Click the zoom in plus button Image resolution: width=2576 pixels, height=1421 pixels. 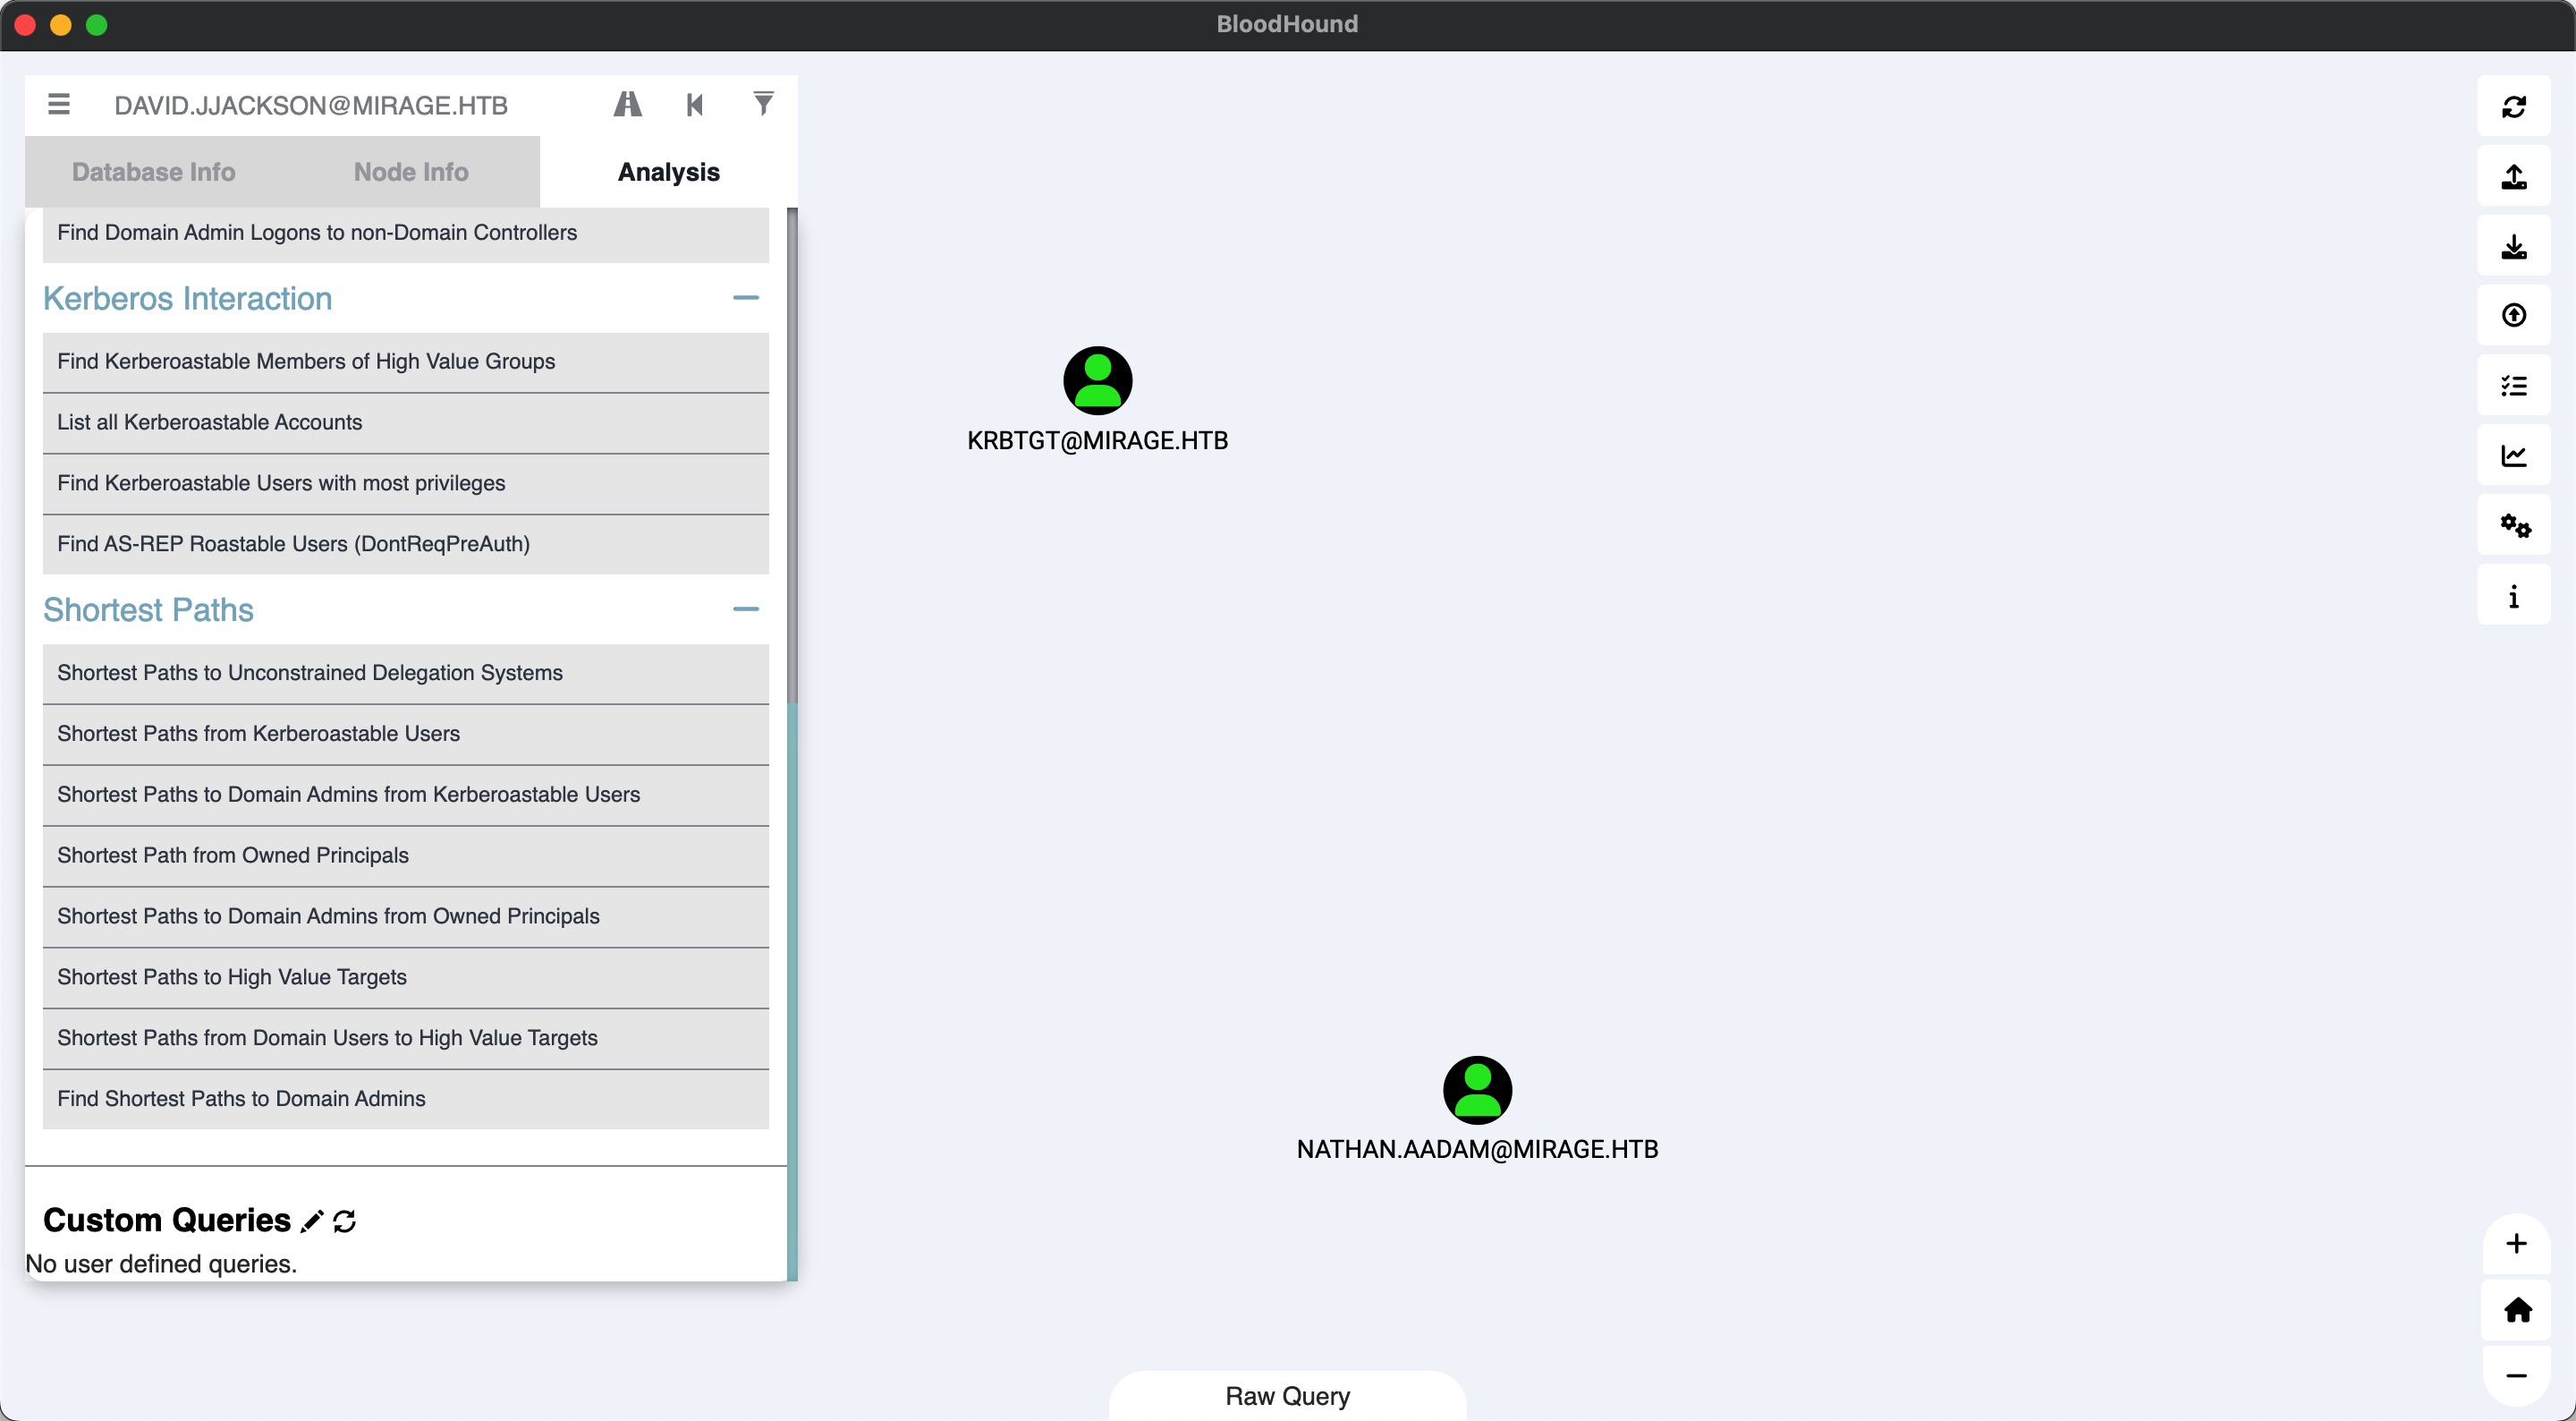(x=2516, y=1243)
